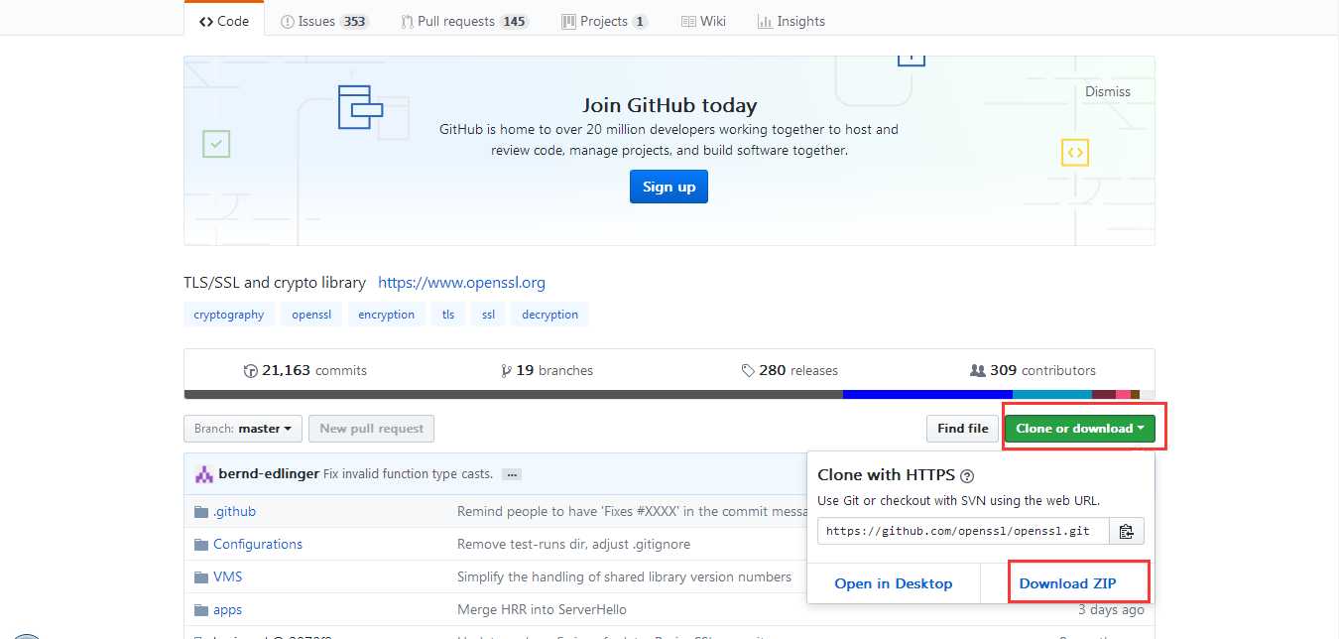Click the language breakdown color bar

pyautogui.click(x=669, y=394)
